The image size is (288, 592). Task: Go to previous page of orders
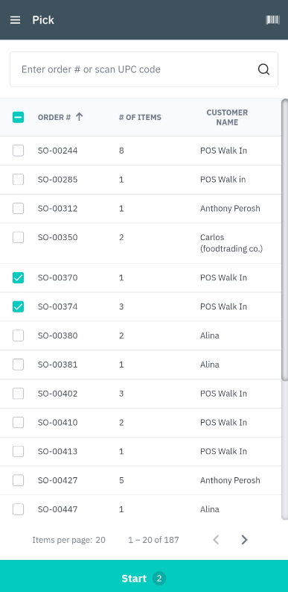click(216, 540)
